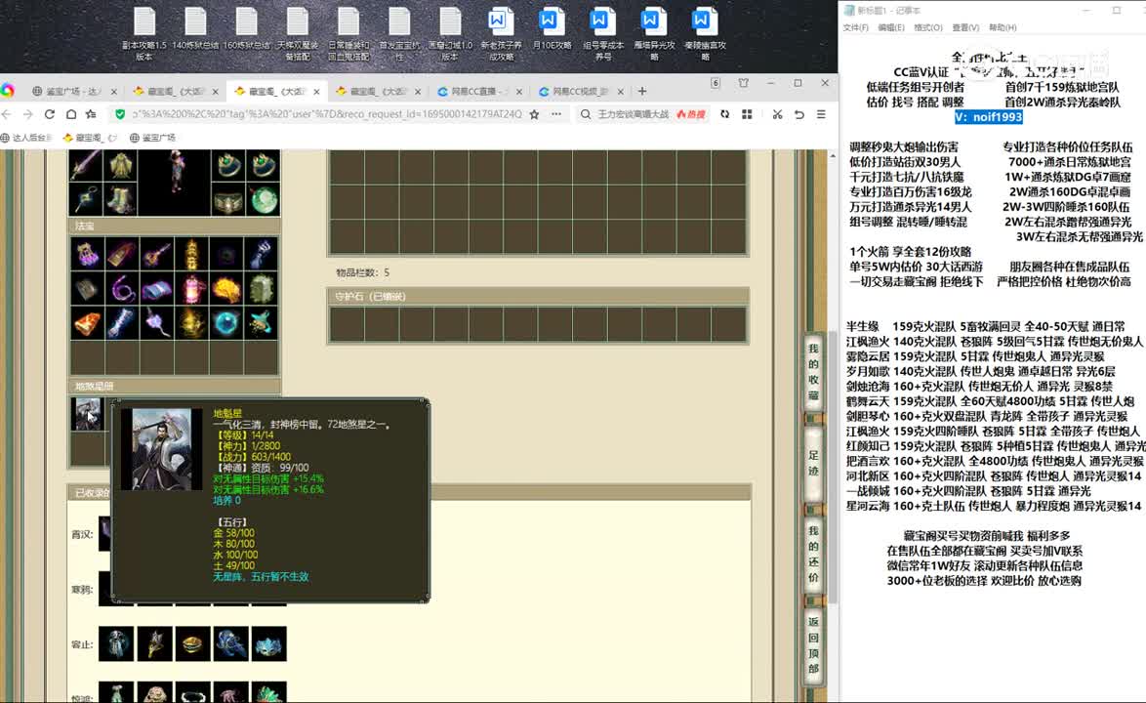1146x703 pixels.
Task: Open the 组号零成本养号 WPS document
Action: (x=603, y=33)
